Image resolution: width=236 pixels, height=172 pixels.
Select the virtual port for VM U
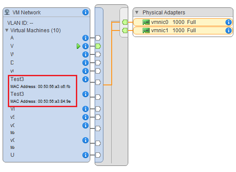pos(98,155)
